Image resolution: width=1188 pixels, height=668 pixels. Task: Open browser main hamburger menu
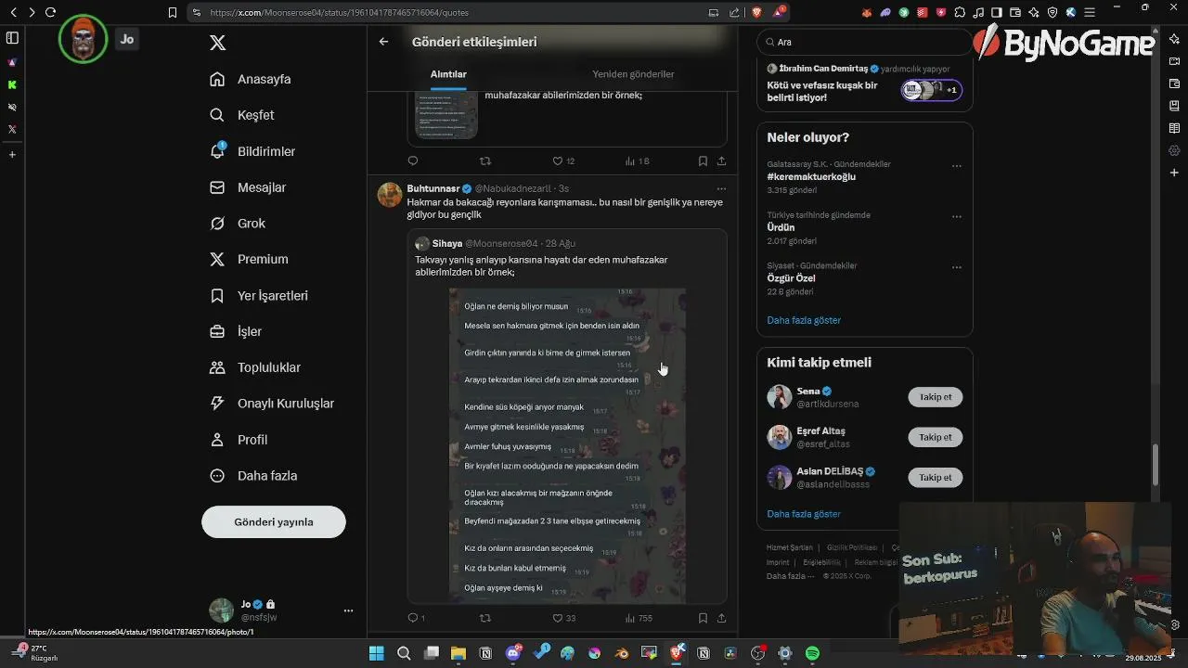pyautogui.click(x=1090, y=12)
